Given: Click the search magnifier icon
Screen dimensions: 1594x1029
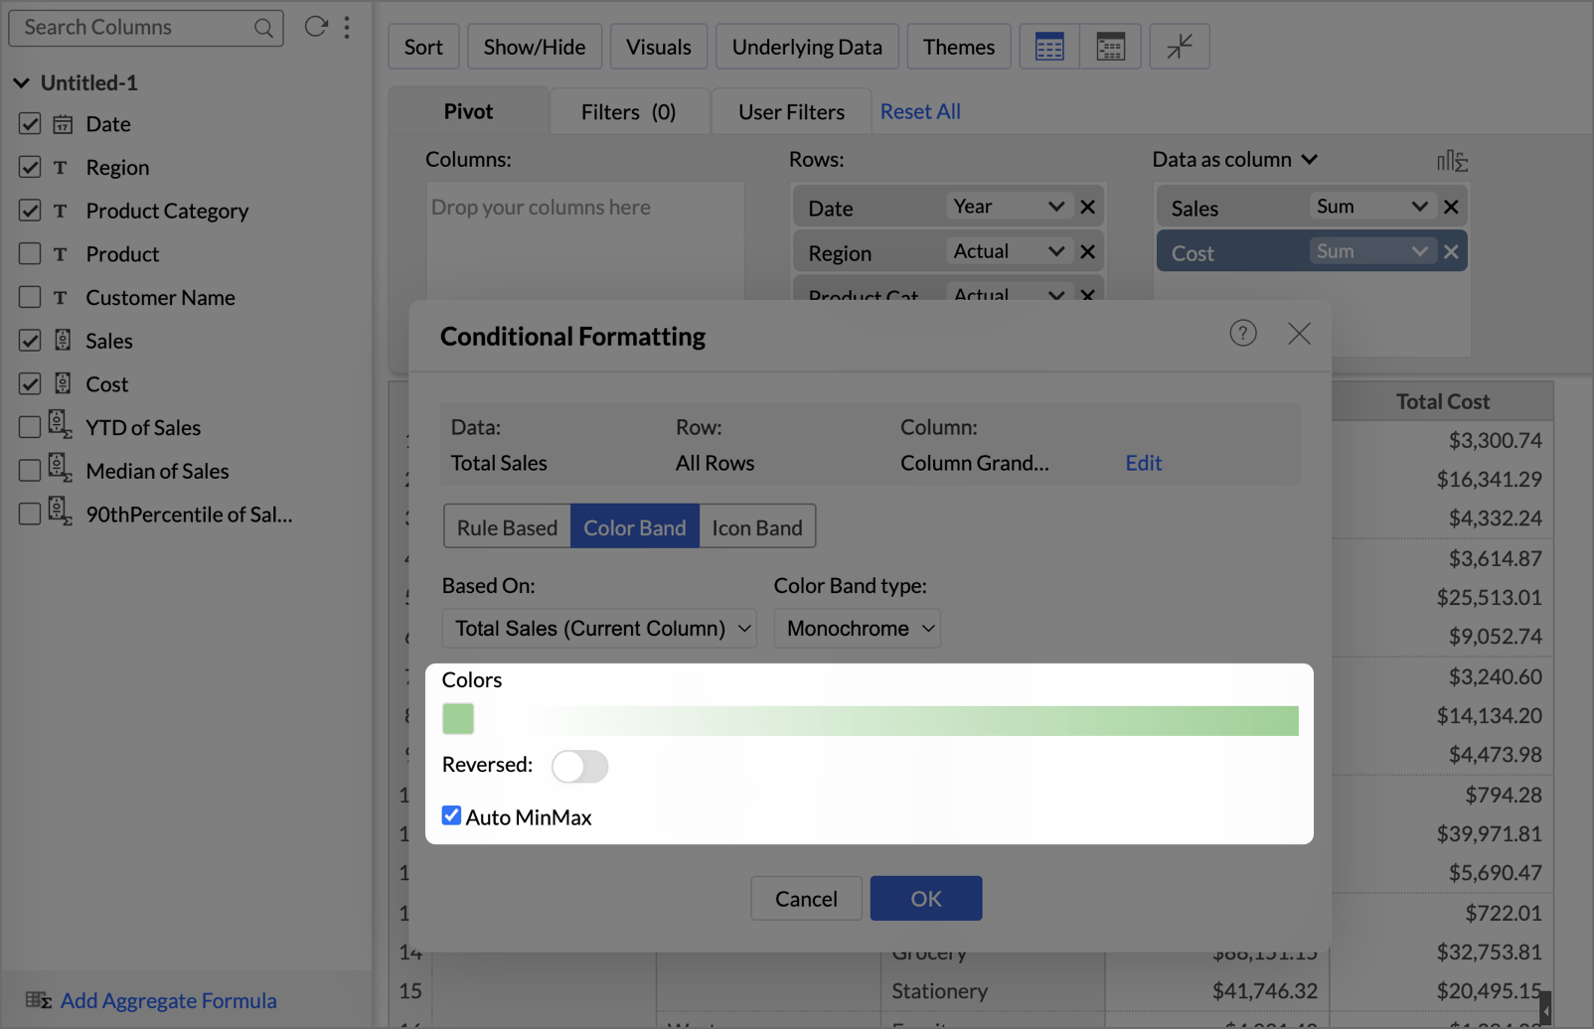Looking at the screenshot, I should 263,28.
